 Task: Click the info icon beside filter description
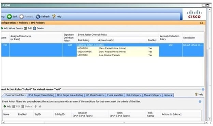(200, 101)
